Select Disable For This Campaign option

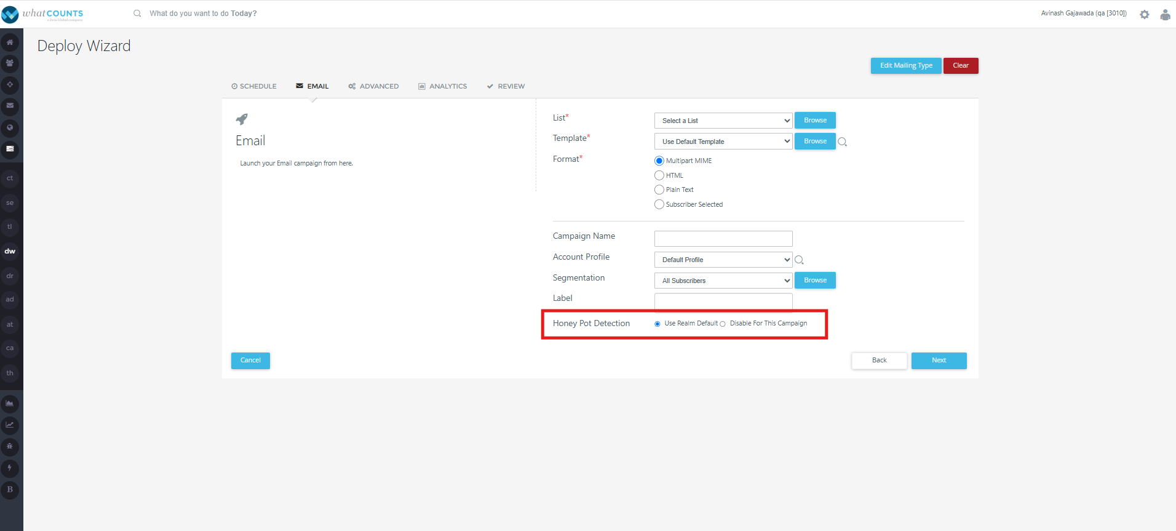(723, 324)
